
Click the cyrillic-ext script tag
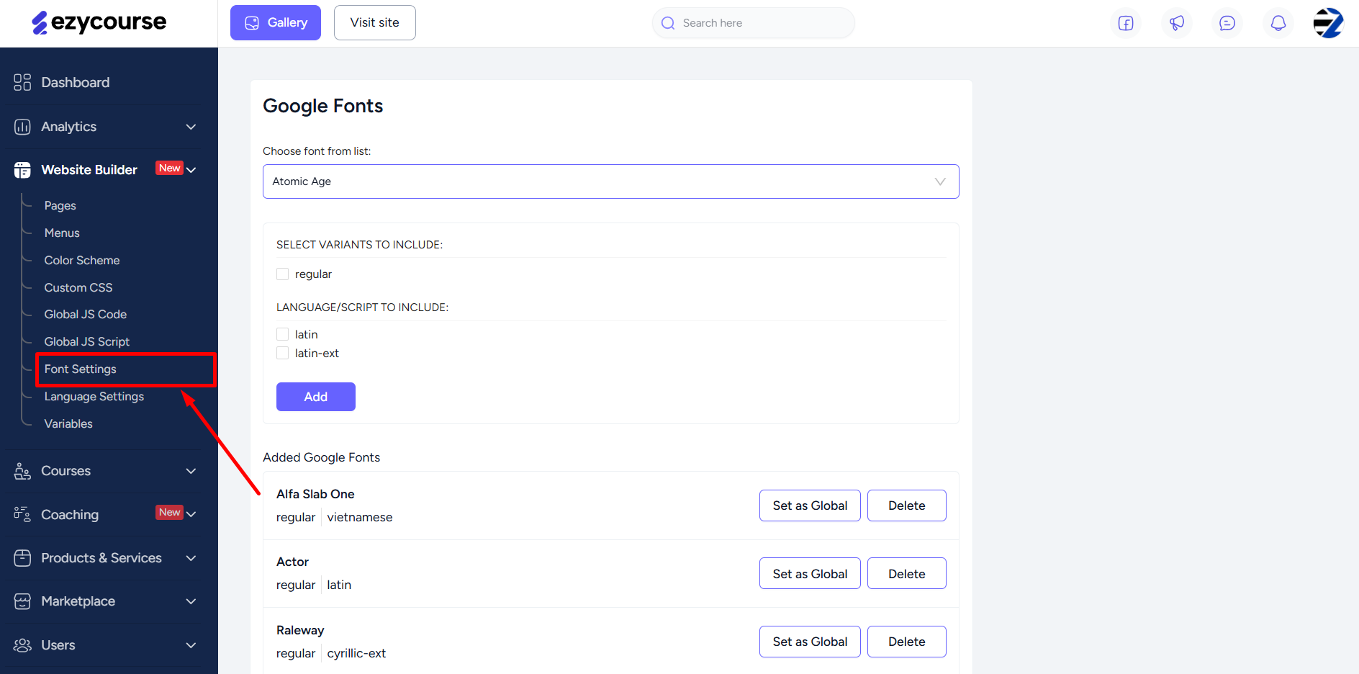point(356,654)
